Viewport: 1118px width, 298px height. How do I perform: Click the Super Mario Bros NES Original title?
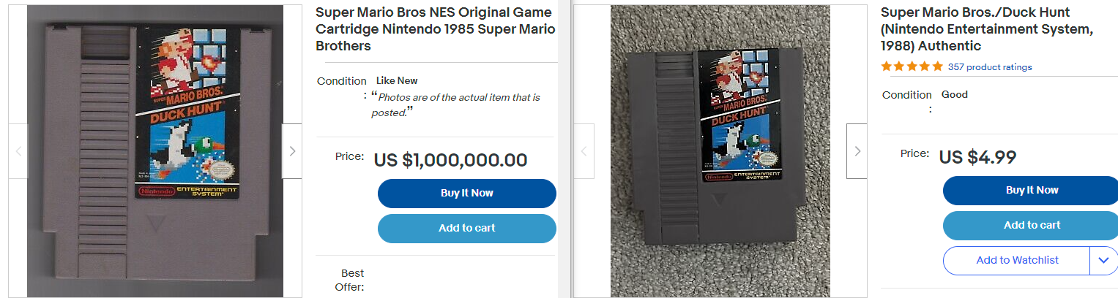coord(435,29)
